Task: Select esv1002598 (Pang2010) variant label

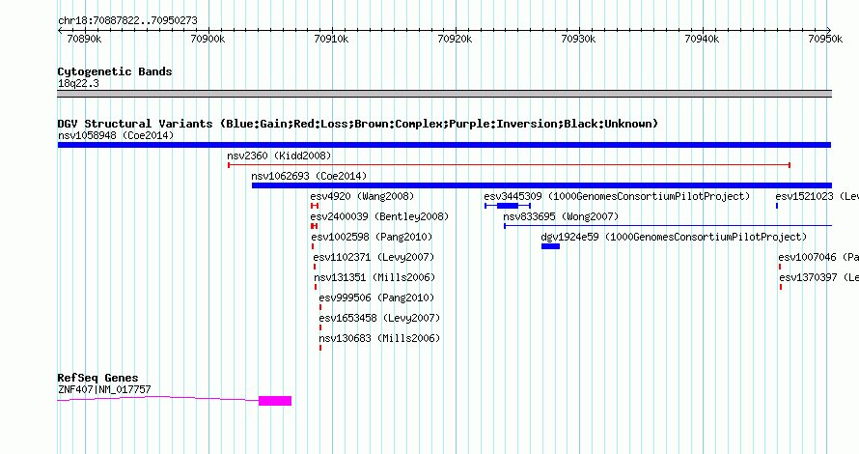Action: (x=372, y=237)
